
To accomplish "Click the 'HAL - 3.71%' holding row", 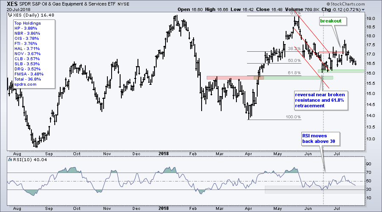I will tap(27, 49).
